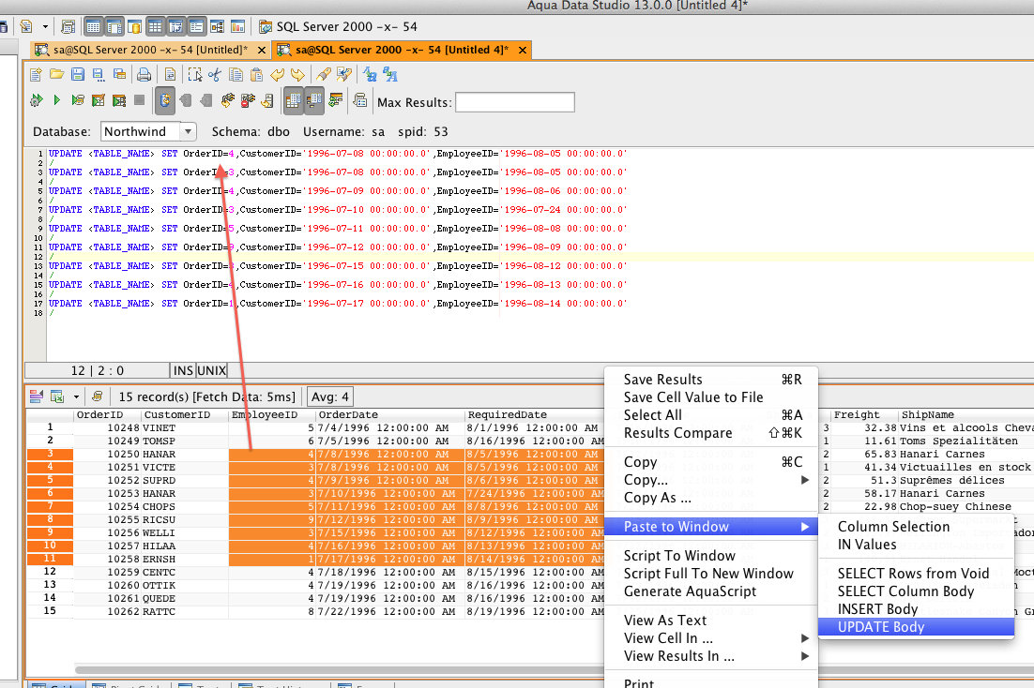Expand the Paste to Window submenu arrow

coord(804,527)
